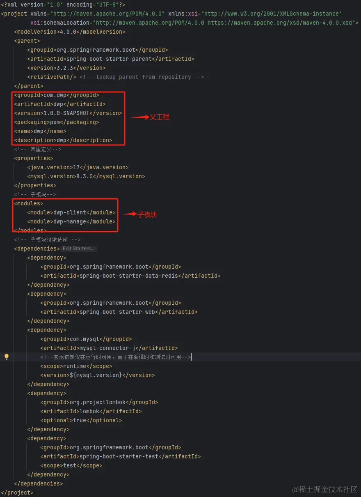Click spring-boot-starter-parent artifactId text

coord(109,59)
